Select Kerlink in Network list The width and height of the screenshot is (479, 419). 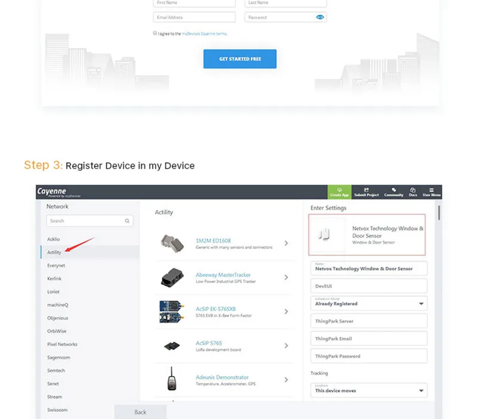[x=54, y=278]
